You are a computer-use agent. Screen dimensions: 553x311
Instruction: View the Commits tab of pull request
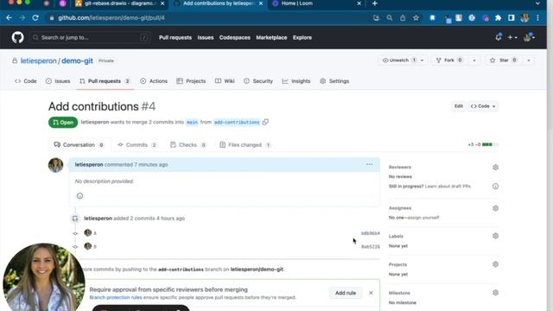(137, 145)
